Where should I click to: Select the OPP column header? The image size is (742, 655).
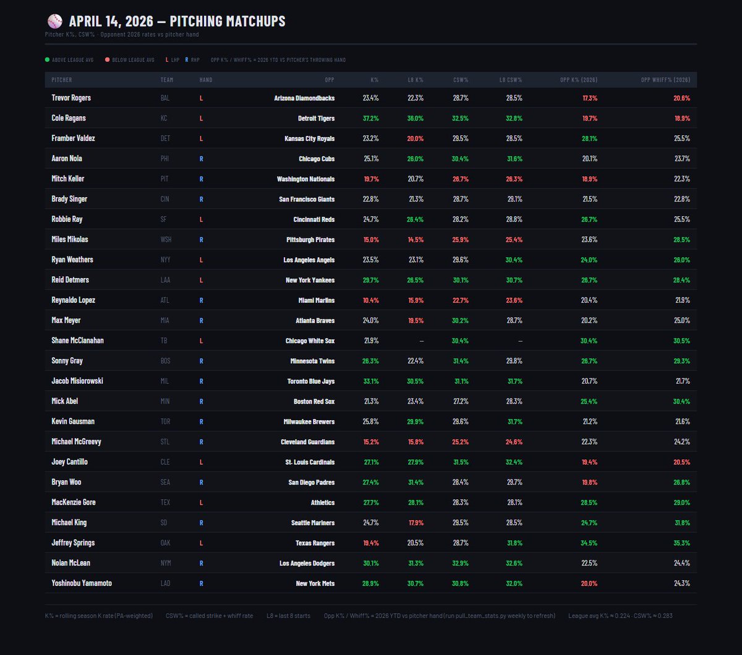[330, 80]
